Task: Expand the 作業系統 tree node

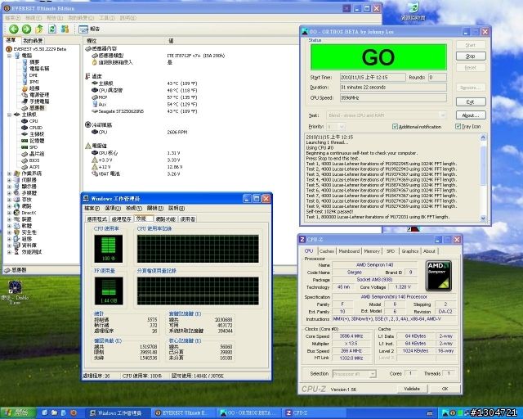Action: tap(9, 173)
